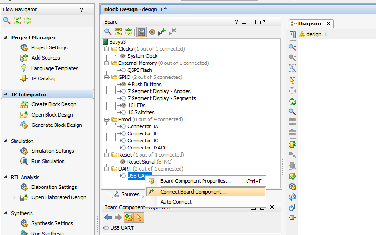Image resolution: width=376 pixels, height=235 pixels.
Task: Click the Board toolbar checkmark circle icon
Action: pyautogui.click(x=151, y=31)
